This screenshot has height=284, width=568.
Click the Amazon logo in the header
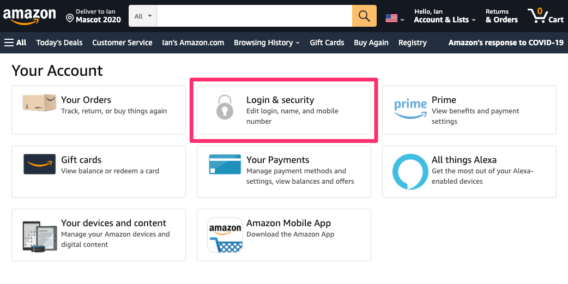tap(29, 17)
